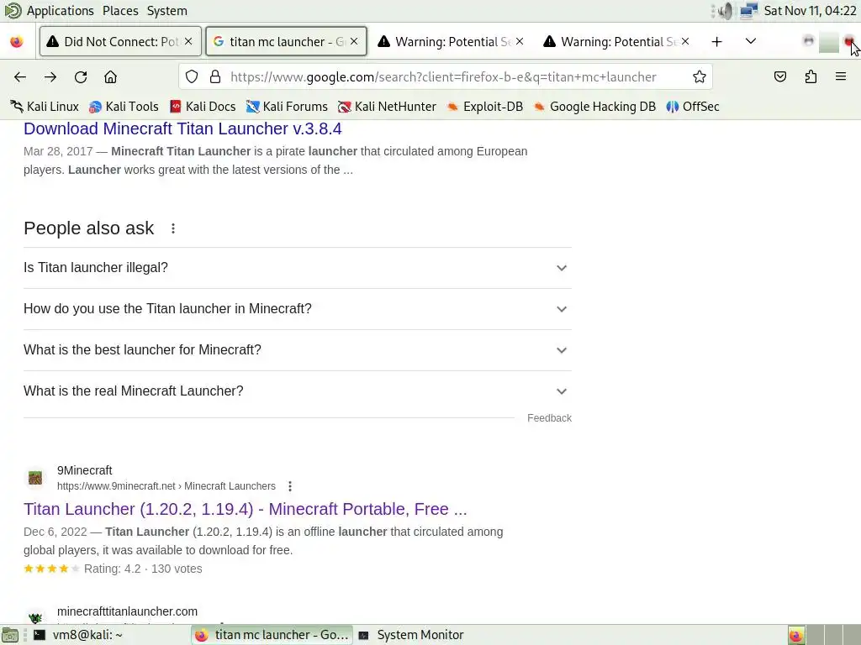The image size is (861, 645).
Task: Open the Pocket save button
Action: pyautogui.click(x=780, y=76)
